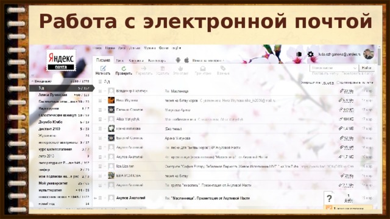Open Деньги in the top service links
Image resolution: width=390 pixels, height=219 pixels.
coord(135,48)
